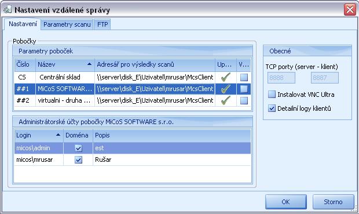This screenshot has height=214, width=359.
Task: Switch to the Nastavení tab
Action: coord(23,24)
